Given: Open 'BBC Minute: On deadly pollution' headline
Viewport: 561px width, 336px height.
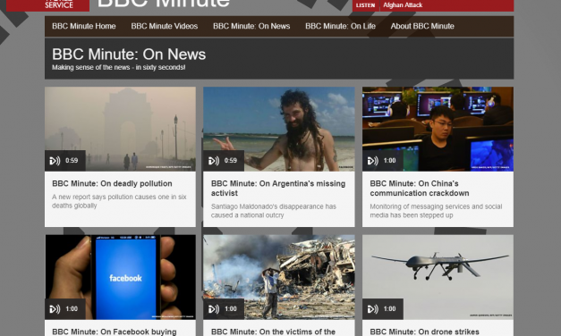Looking at the screenshot, I should click(x=112, y=184).
